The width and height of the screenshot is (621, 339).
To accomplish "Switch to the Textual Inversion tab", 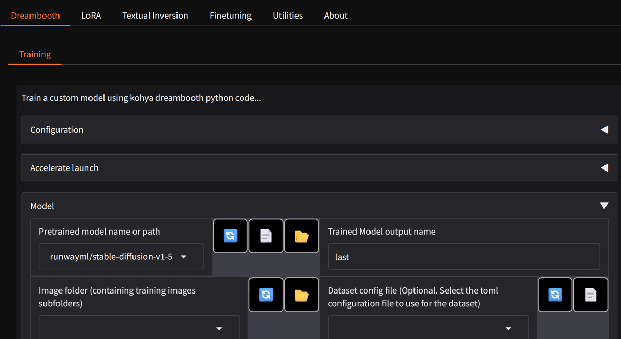I will point(155,16).
